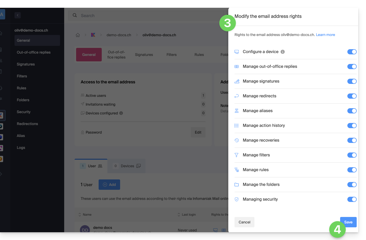Viewport: 366px width, 240px height.
Task: Toggle the Managing security switch
Action: 352,199
